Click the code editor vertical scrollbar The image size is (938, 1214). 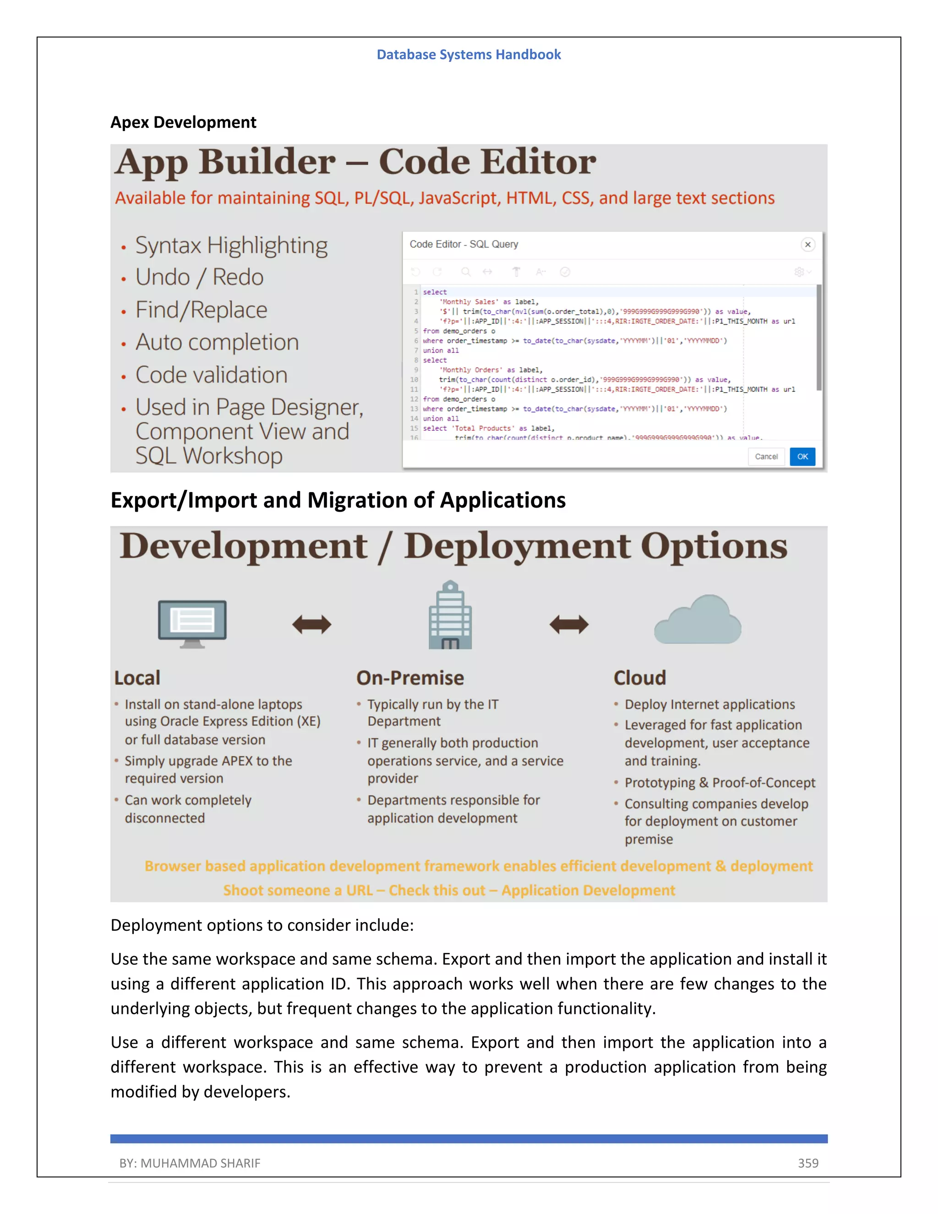tap(818, 338)
